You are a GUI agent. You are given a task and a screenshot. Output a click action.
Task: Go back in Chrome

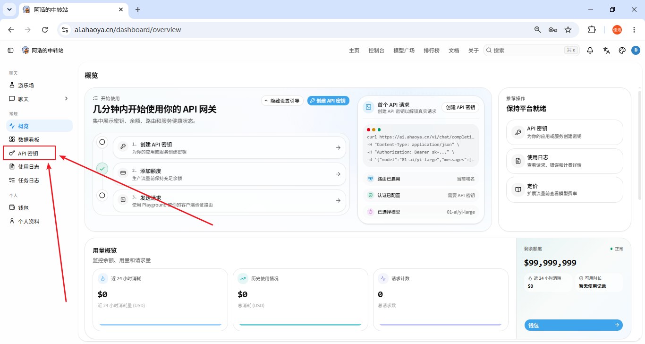click(x=11, y=30)
